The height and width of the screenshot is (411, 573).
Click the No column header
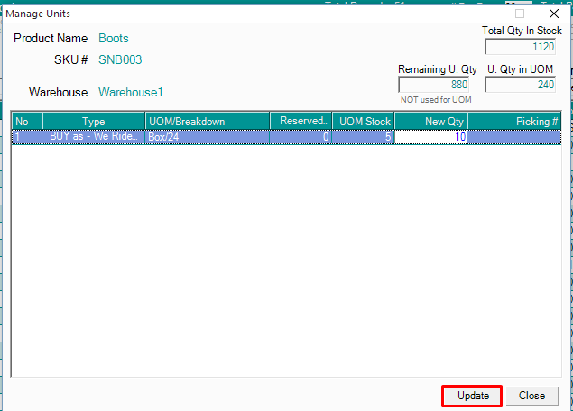coord(26,122)
